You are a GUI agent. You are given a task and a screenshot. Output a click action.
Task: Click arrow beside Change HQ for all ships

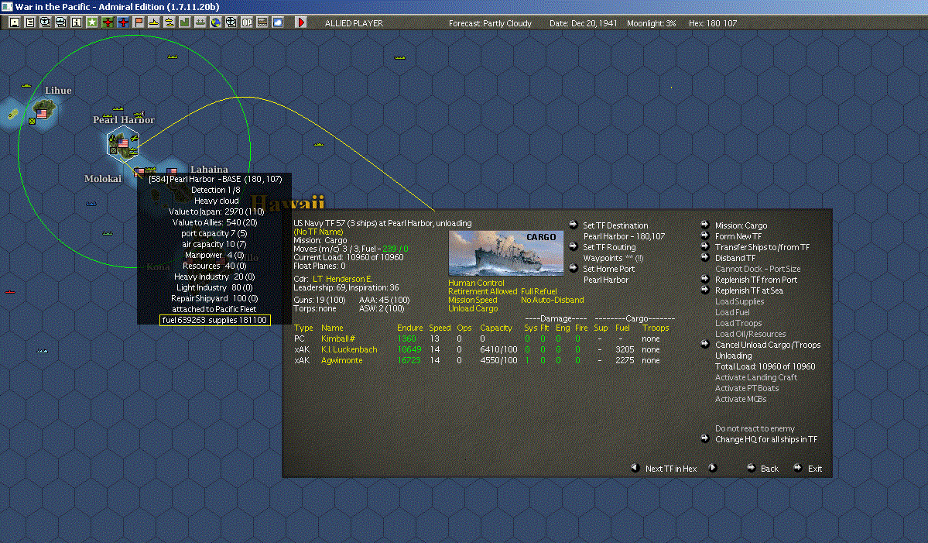(x=705, y=438)
